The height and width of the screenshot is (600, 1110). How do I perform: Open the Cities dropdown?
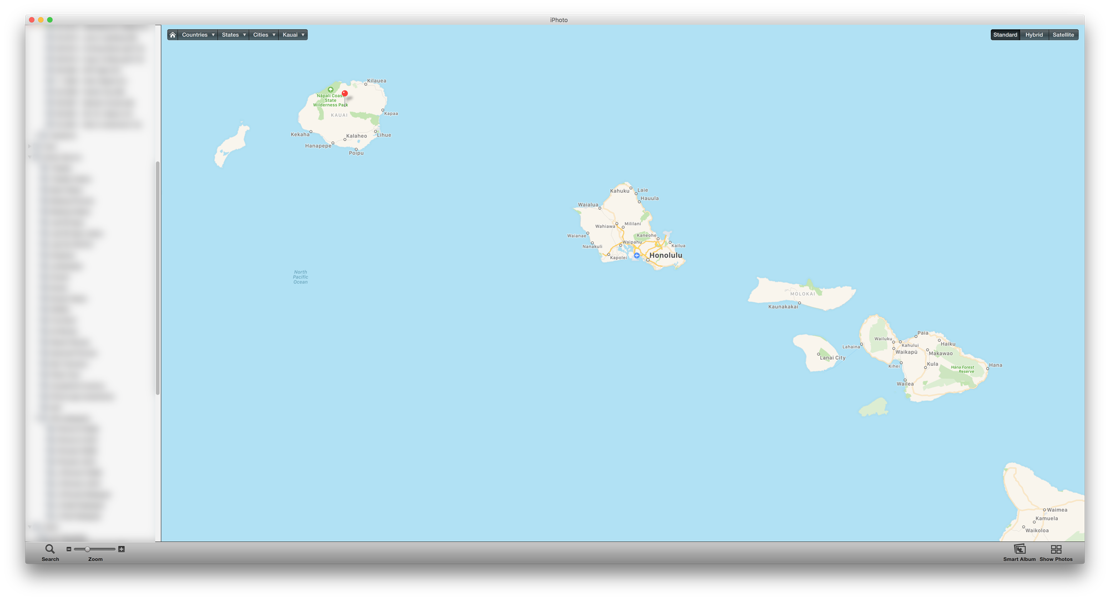pos(264,35)
